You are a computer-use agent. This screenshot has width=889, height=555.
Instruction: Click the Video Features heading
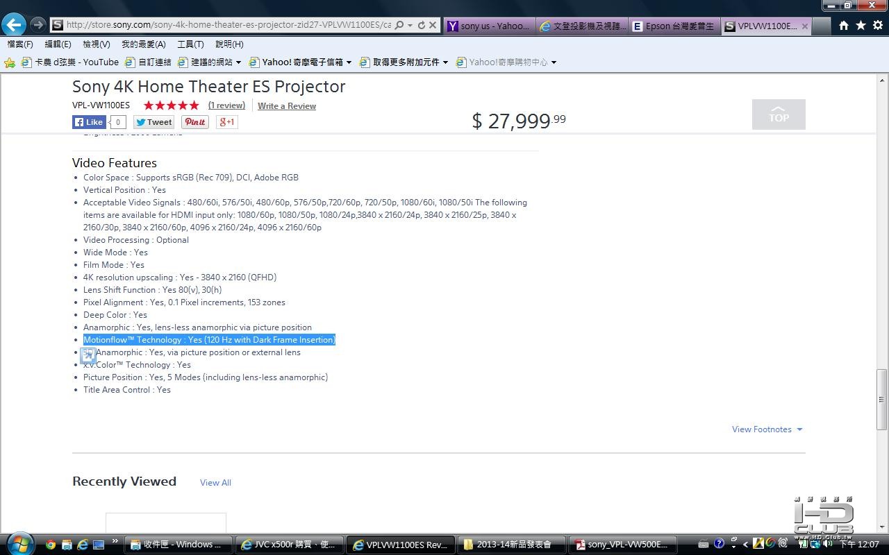[x=115, y=163]
